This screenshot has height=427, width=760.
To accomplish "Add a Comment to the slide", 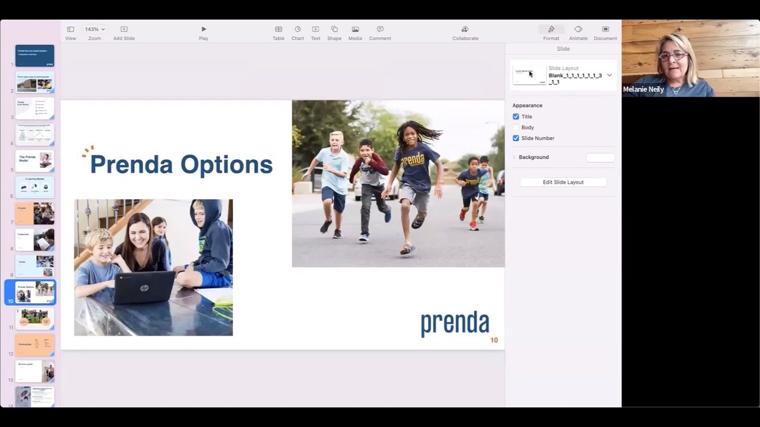I will click(x=380, y=29).
